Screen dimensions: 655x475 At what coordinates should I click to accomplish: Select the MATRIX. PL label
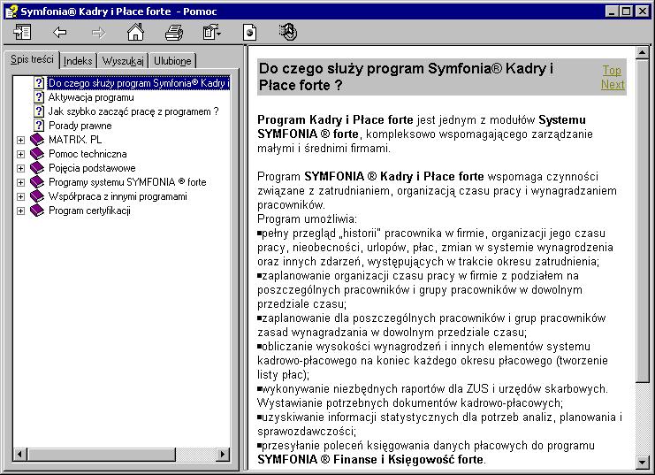tap(75, 140)
